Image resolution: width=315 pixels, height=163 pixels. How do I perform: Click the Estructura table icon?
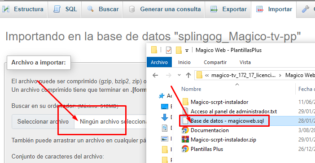pos(6,9)
